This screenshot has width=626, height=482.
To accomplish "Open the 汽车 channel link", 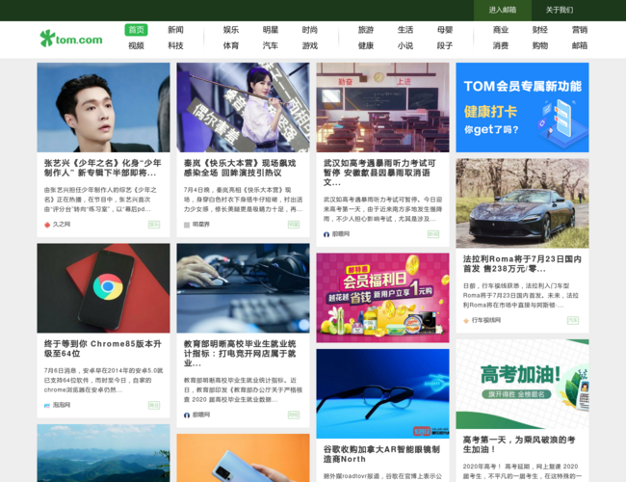I will (271, 45).
